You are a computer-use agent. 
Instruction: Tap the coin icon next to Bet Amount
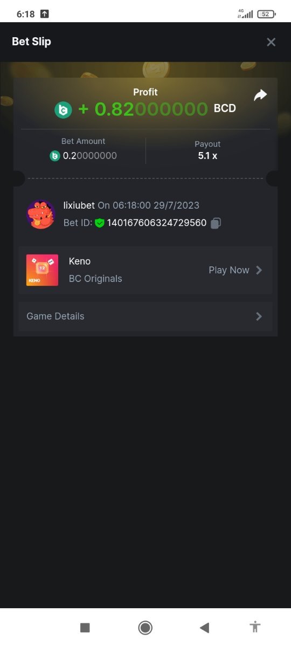[x=54, y=156]
